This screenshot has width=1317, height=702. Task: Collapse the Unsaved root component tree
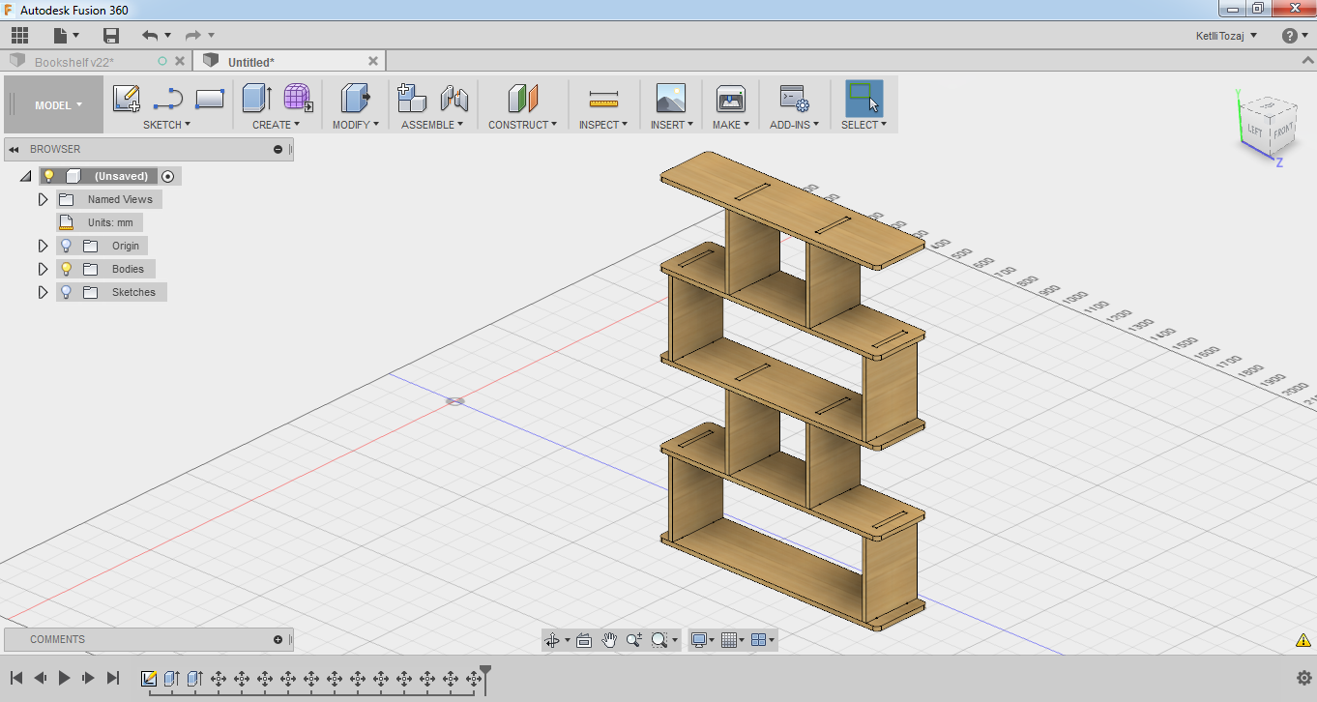pos(25,176)
